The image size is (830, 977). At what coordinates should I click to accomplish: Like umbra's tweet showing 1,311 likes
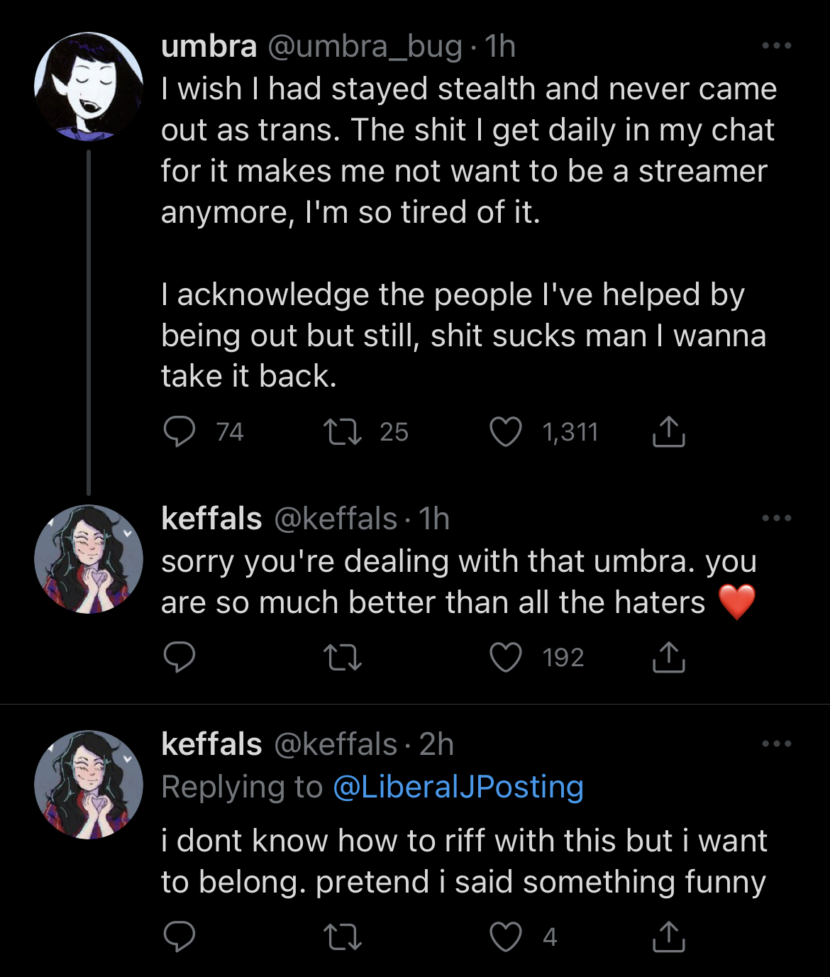pos(506,431)
